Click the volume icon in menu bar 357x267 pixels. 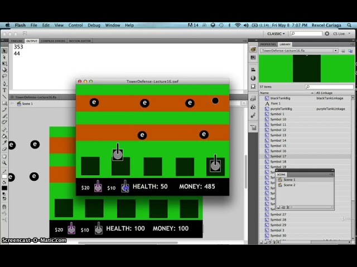pos(246,25)
